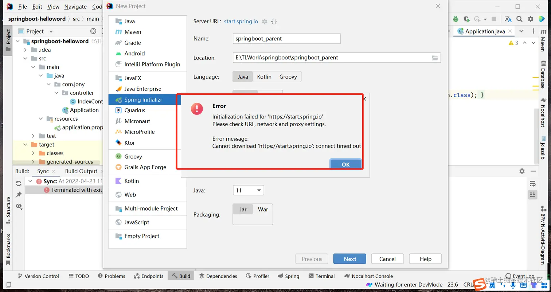Collapse the resources folder

tap(41, 119)
